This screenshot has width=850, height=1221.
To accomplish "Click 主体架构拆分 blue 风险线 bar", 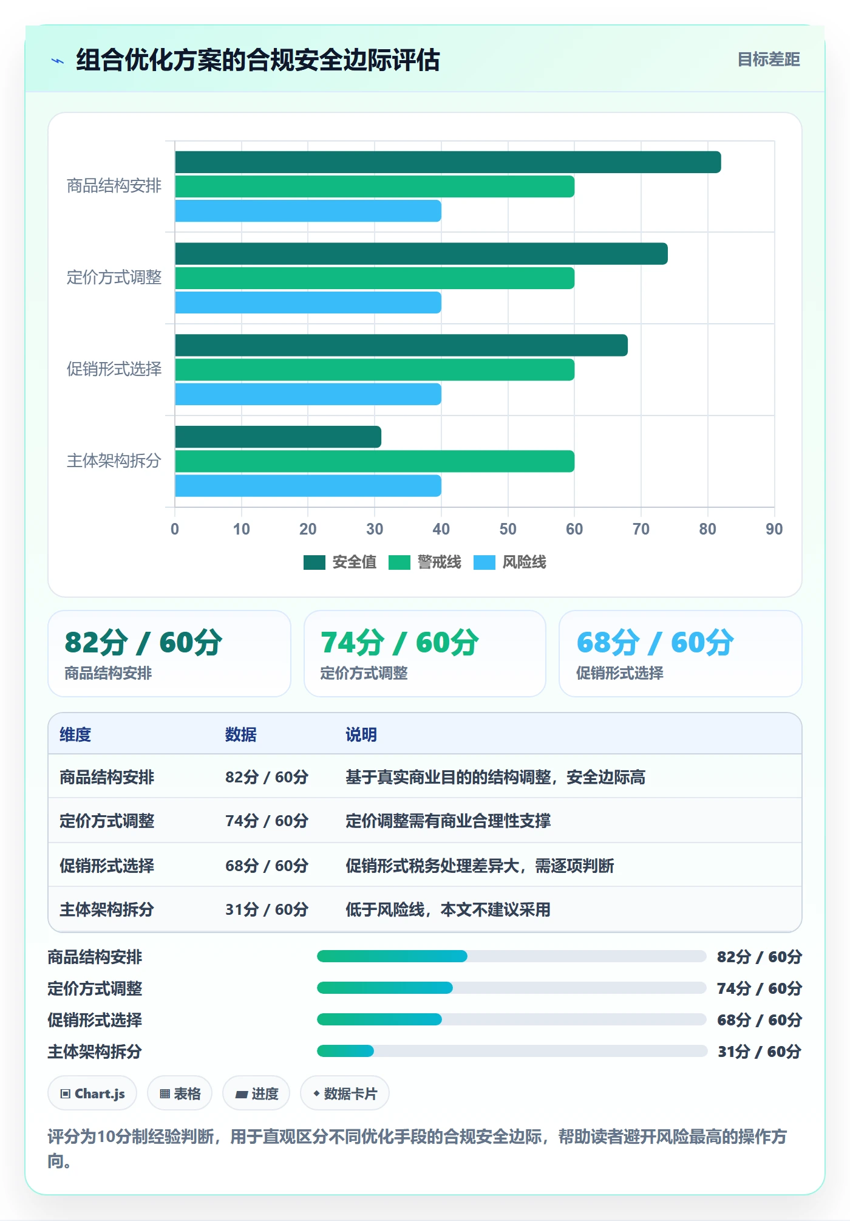I will pos(308,486).
